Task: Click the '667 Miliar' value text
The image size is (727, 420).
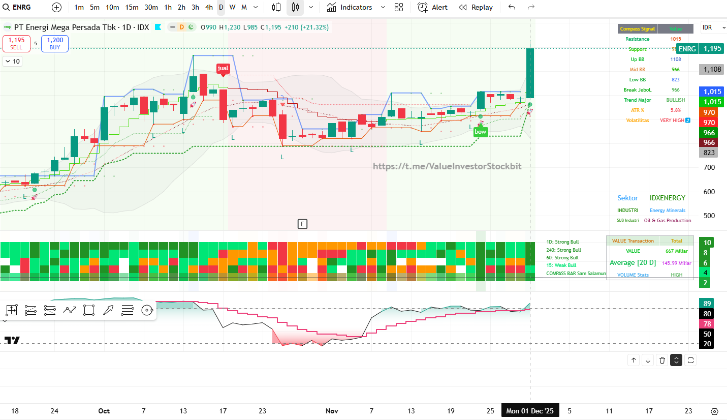Action: (676, 251)
